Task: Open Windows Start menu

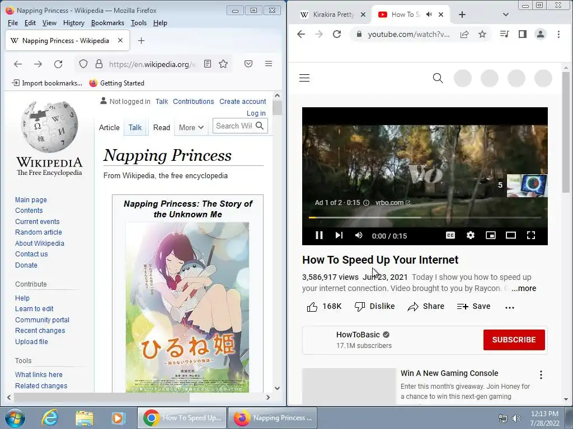Action: click(x=15, y=418)
